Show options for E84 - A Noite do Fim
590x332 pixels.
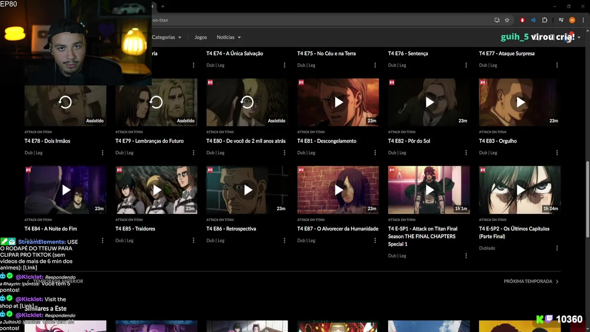pos(102,240)
